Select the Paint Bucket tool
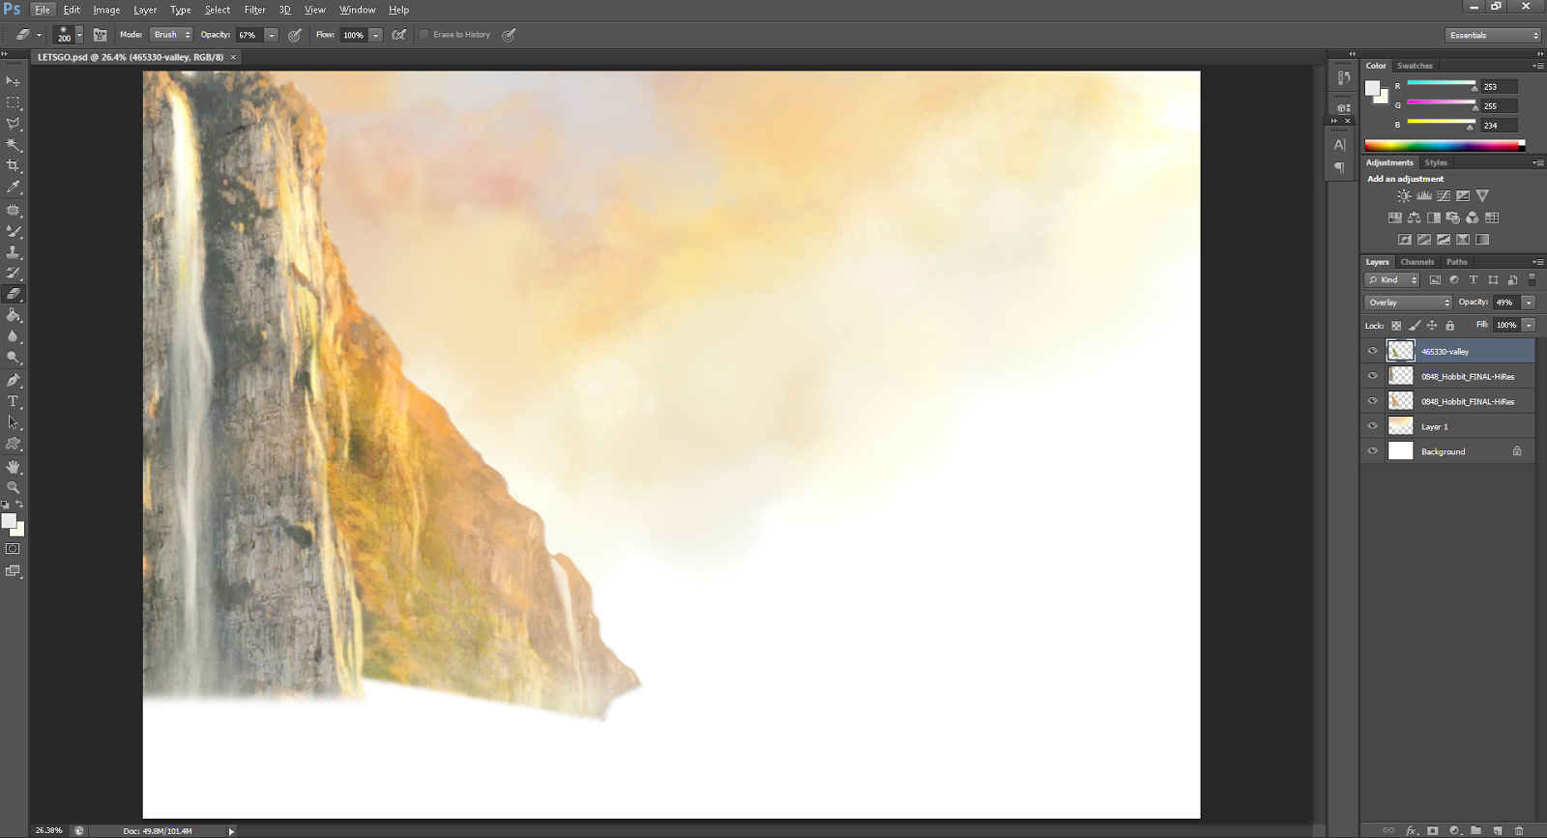The image size is (1547, 838). point(14,316)
